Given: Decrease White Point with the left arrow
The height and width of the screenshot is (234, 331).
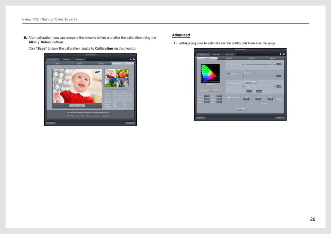Looking at the screenshot, I should point(243,86).
